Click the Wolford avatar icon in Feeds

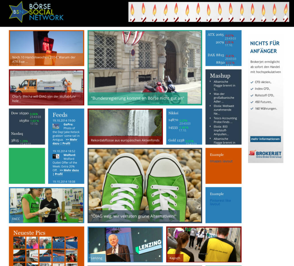[x=56, y=156]
